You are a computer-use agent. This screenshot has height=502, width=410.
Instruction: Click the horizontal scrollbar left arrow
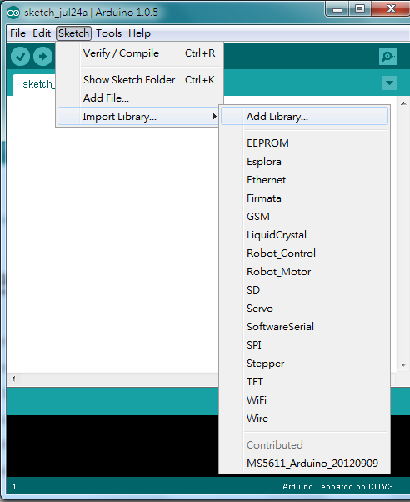coord(13,379)
